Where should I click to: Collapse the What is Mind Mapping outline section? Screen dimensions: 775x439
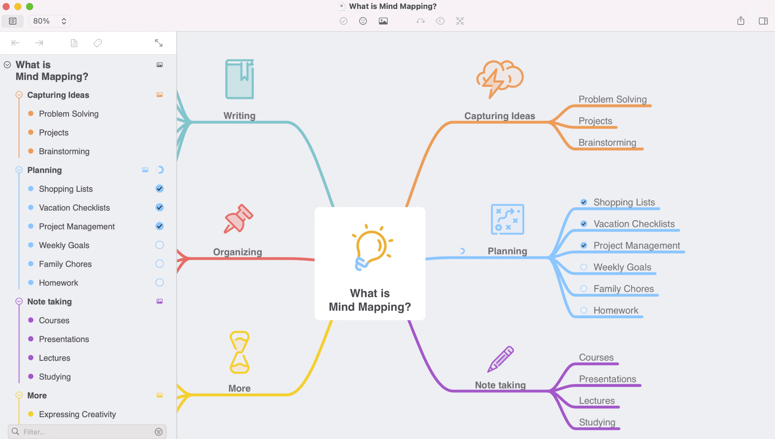point(7,64)
